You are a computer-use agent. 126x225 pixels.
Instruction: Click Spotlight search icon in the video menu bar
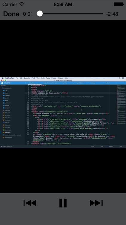coord(119,78)
